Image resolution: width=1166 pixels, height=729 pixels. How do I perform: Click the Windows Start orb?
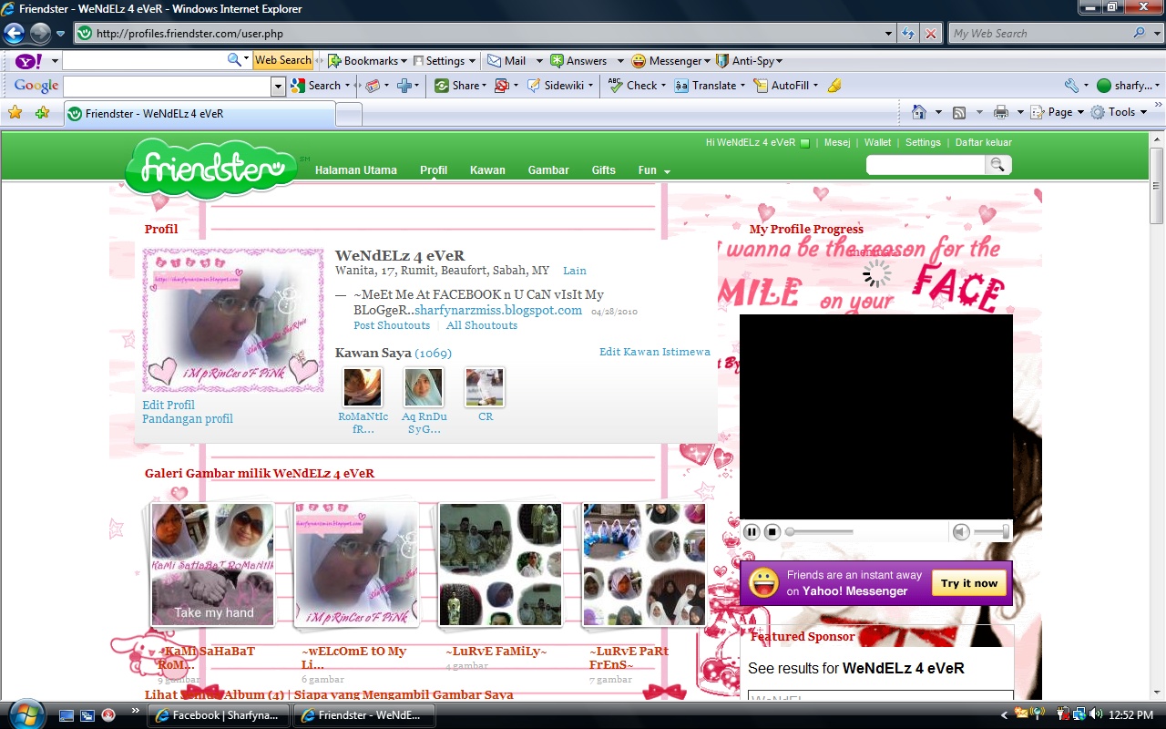click(25, 714)
